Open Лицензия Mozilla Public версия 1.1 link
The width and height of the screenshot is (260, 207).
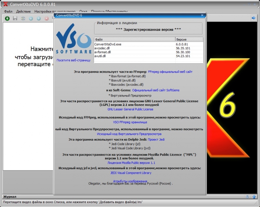pos(131,163)
